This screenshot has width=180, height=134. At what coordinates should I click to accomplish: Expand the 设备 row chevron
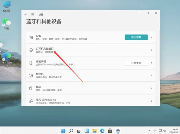[151, 37]
